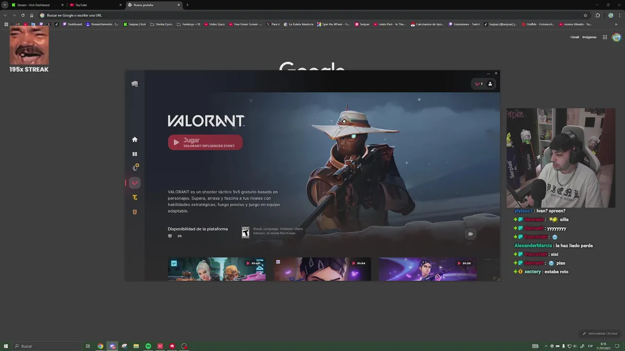Open the Imágenes link on the new tab page
The height and width of the screenshot is (351, 625).
(589, 37)
